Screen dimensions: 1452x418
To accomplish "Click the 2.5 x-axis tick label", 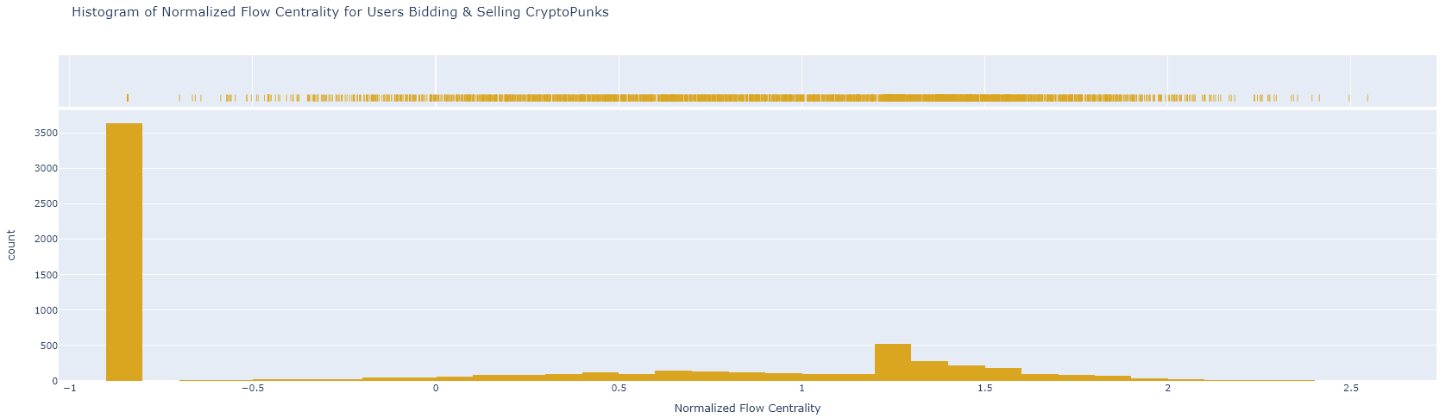I will [1350, 389].
